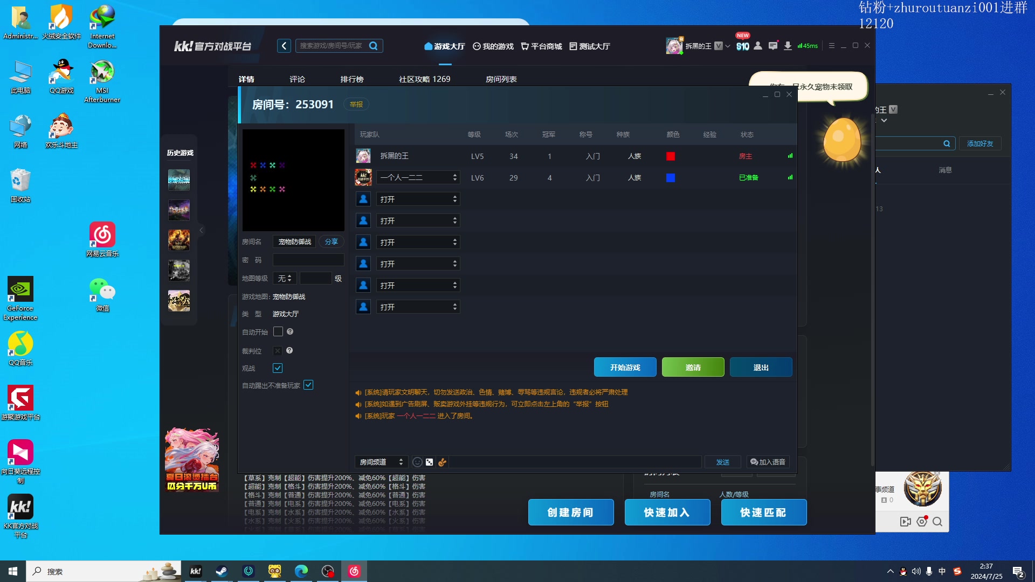Open the first 打开 slot dropdown
The width and height of the screenshot is (1035, 582).
click(x=418, y=199)
